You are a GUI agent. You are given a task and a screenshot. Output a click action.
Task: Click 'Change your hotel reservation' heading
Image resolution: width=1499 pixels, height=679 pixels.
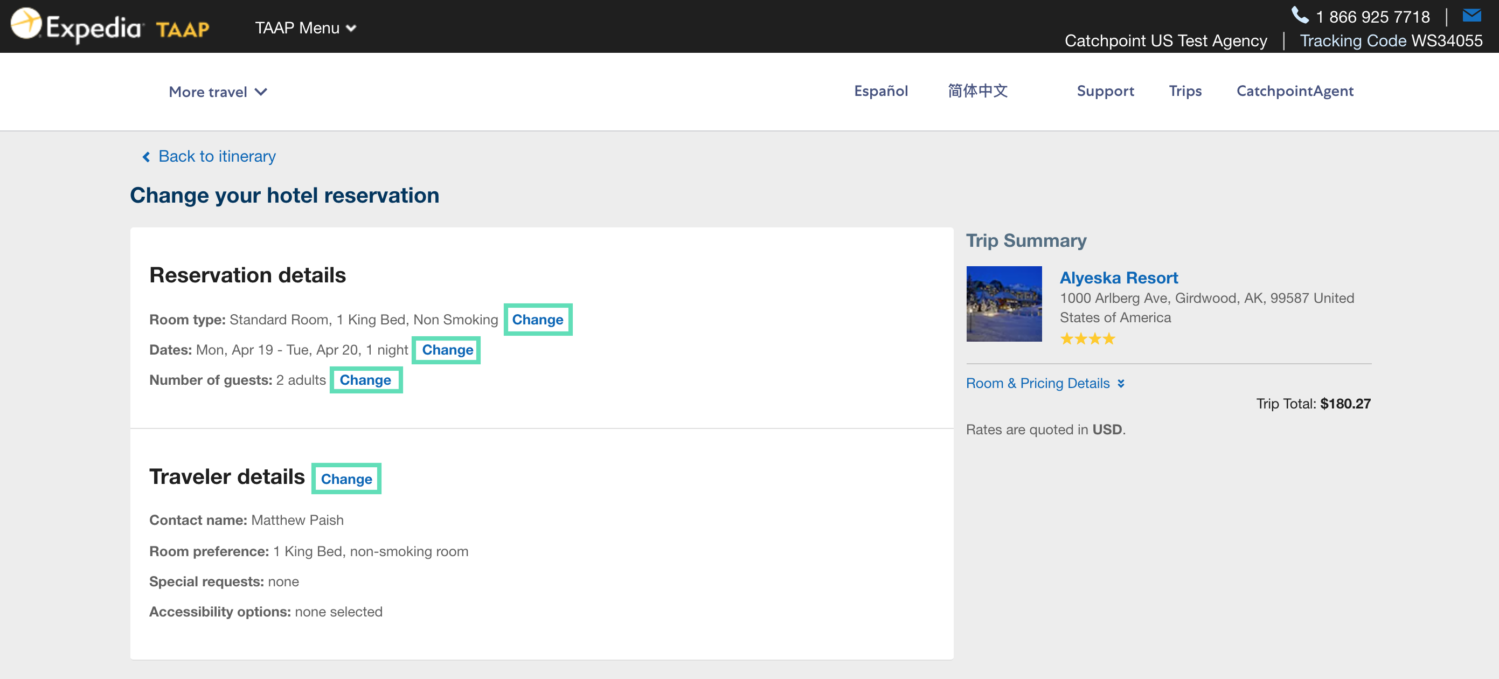point(284,196)
